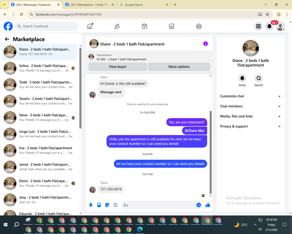This screenshot has height=234, width=292.
Task: Open a new browser tab with plus
Action: [175, 5]
